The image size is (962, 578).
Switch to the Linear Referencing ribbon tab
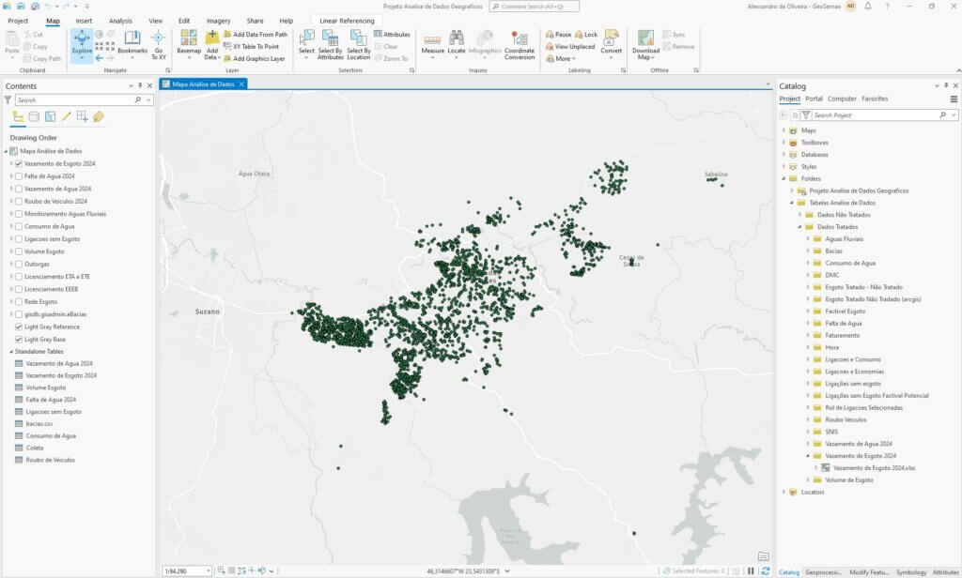(x=346, y=19)
